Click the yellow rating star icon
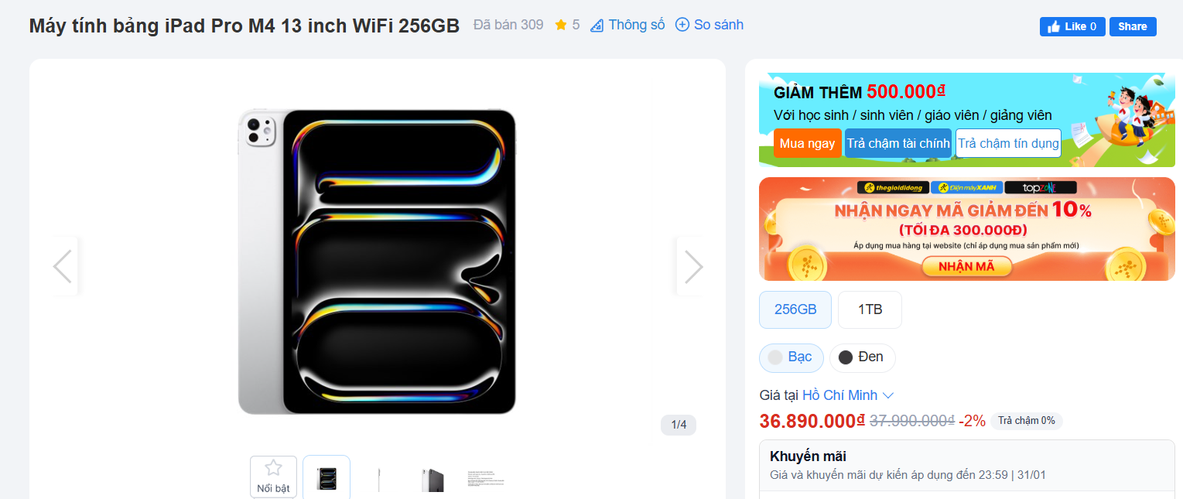The image size is (1183, 499). tap(561, 25)
